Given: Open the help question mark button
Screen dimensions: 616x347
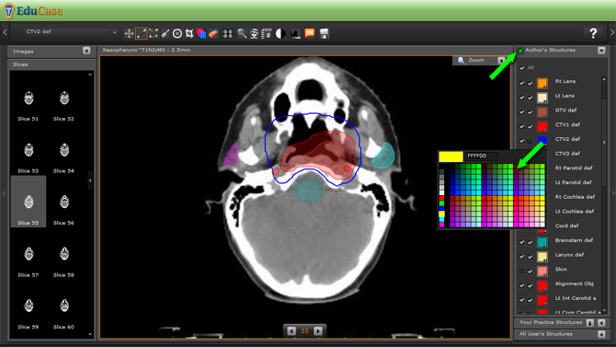Looking at the screenshot, I should click(593, 33).
